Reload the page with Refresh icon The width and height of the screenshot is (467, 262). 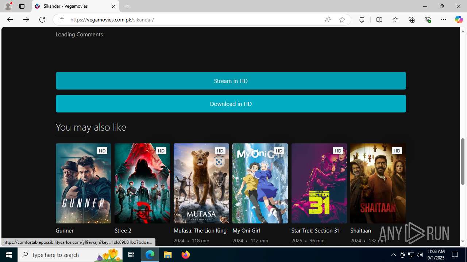click(x=42, y=20)
